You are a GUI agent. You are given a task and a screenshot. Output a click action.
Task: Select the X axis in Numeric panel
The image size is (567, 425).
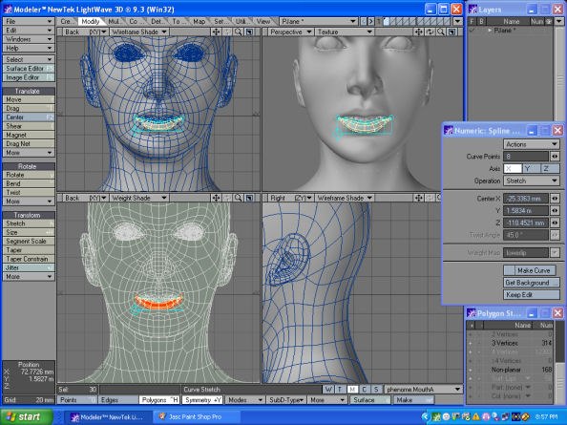513,168
